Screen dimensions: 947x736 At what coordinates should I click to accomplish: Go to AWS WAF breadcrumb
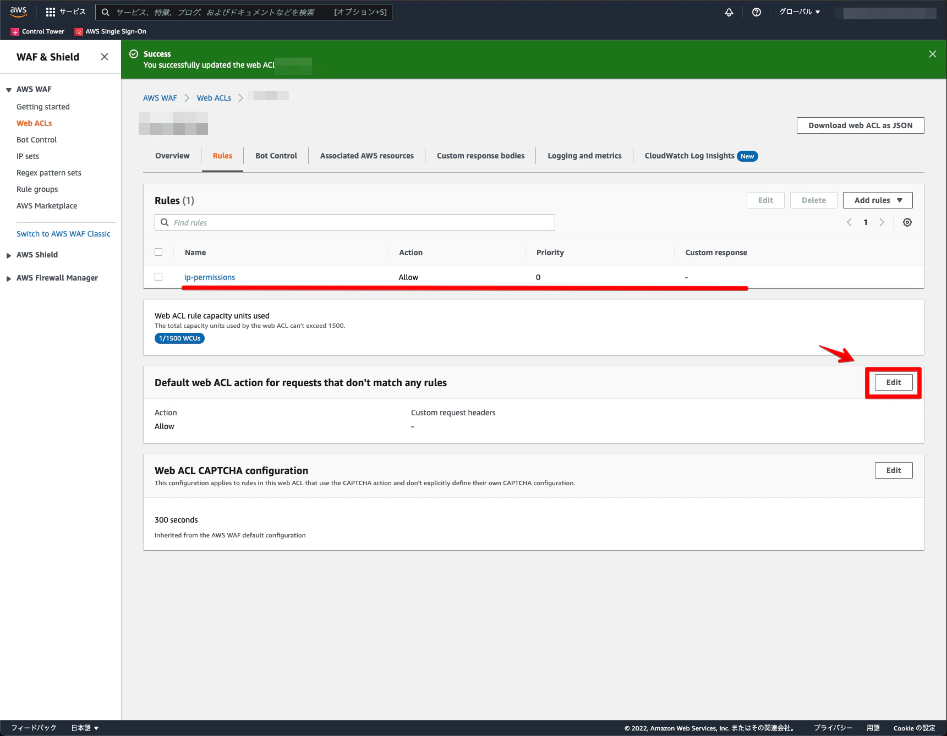click(x=160, y=98)
